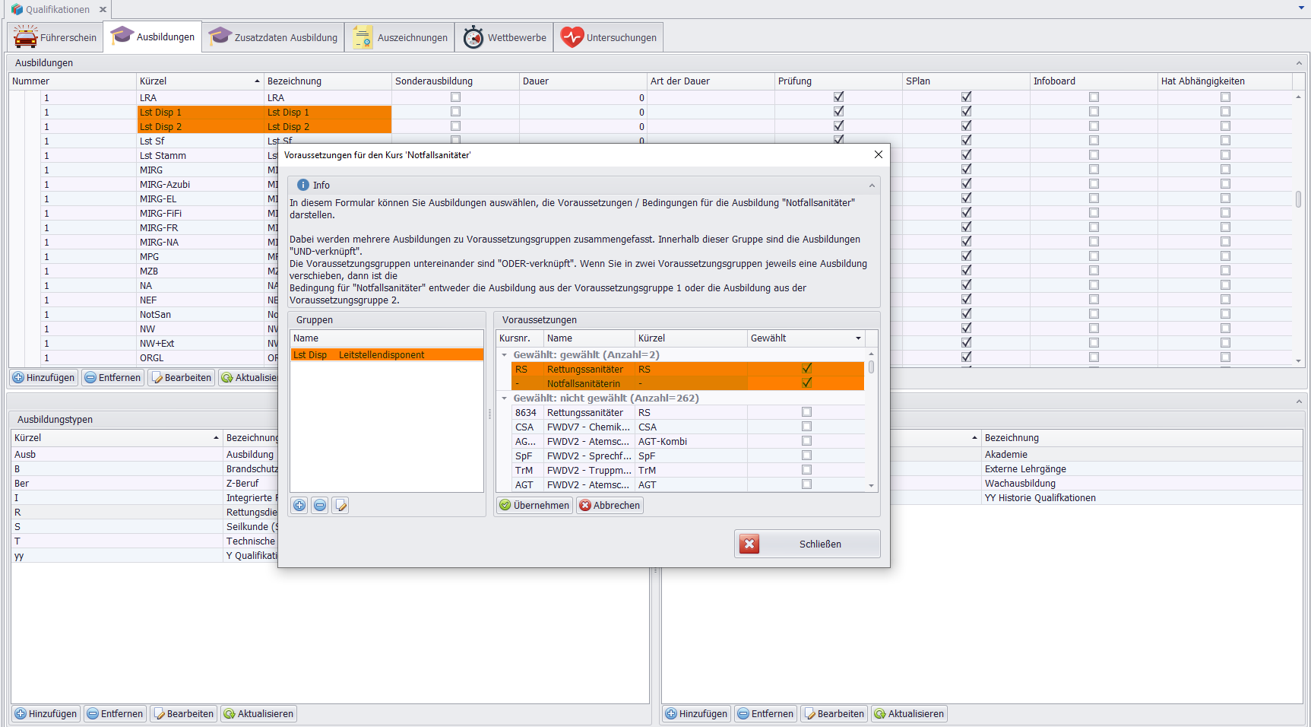Click the add group plus icon
Image resolution: width=1311 pixels, height=727 pixels.
click(299, 506)
